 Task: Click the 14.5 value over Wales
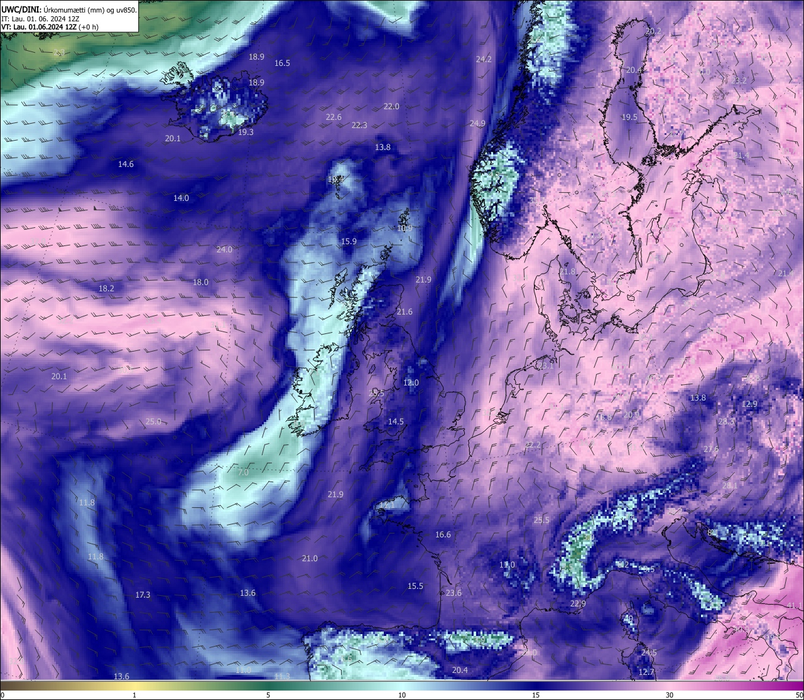[x=396, y=422]
